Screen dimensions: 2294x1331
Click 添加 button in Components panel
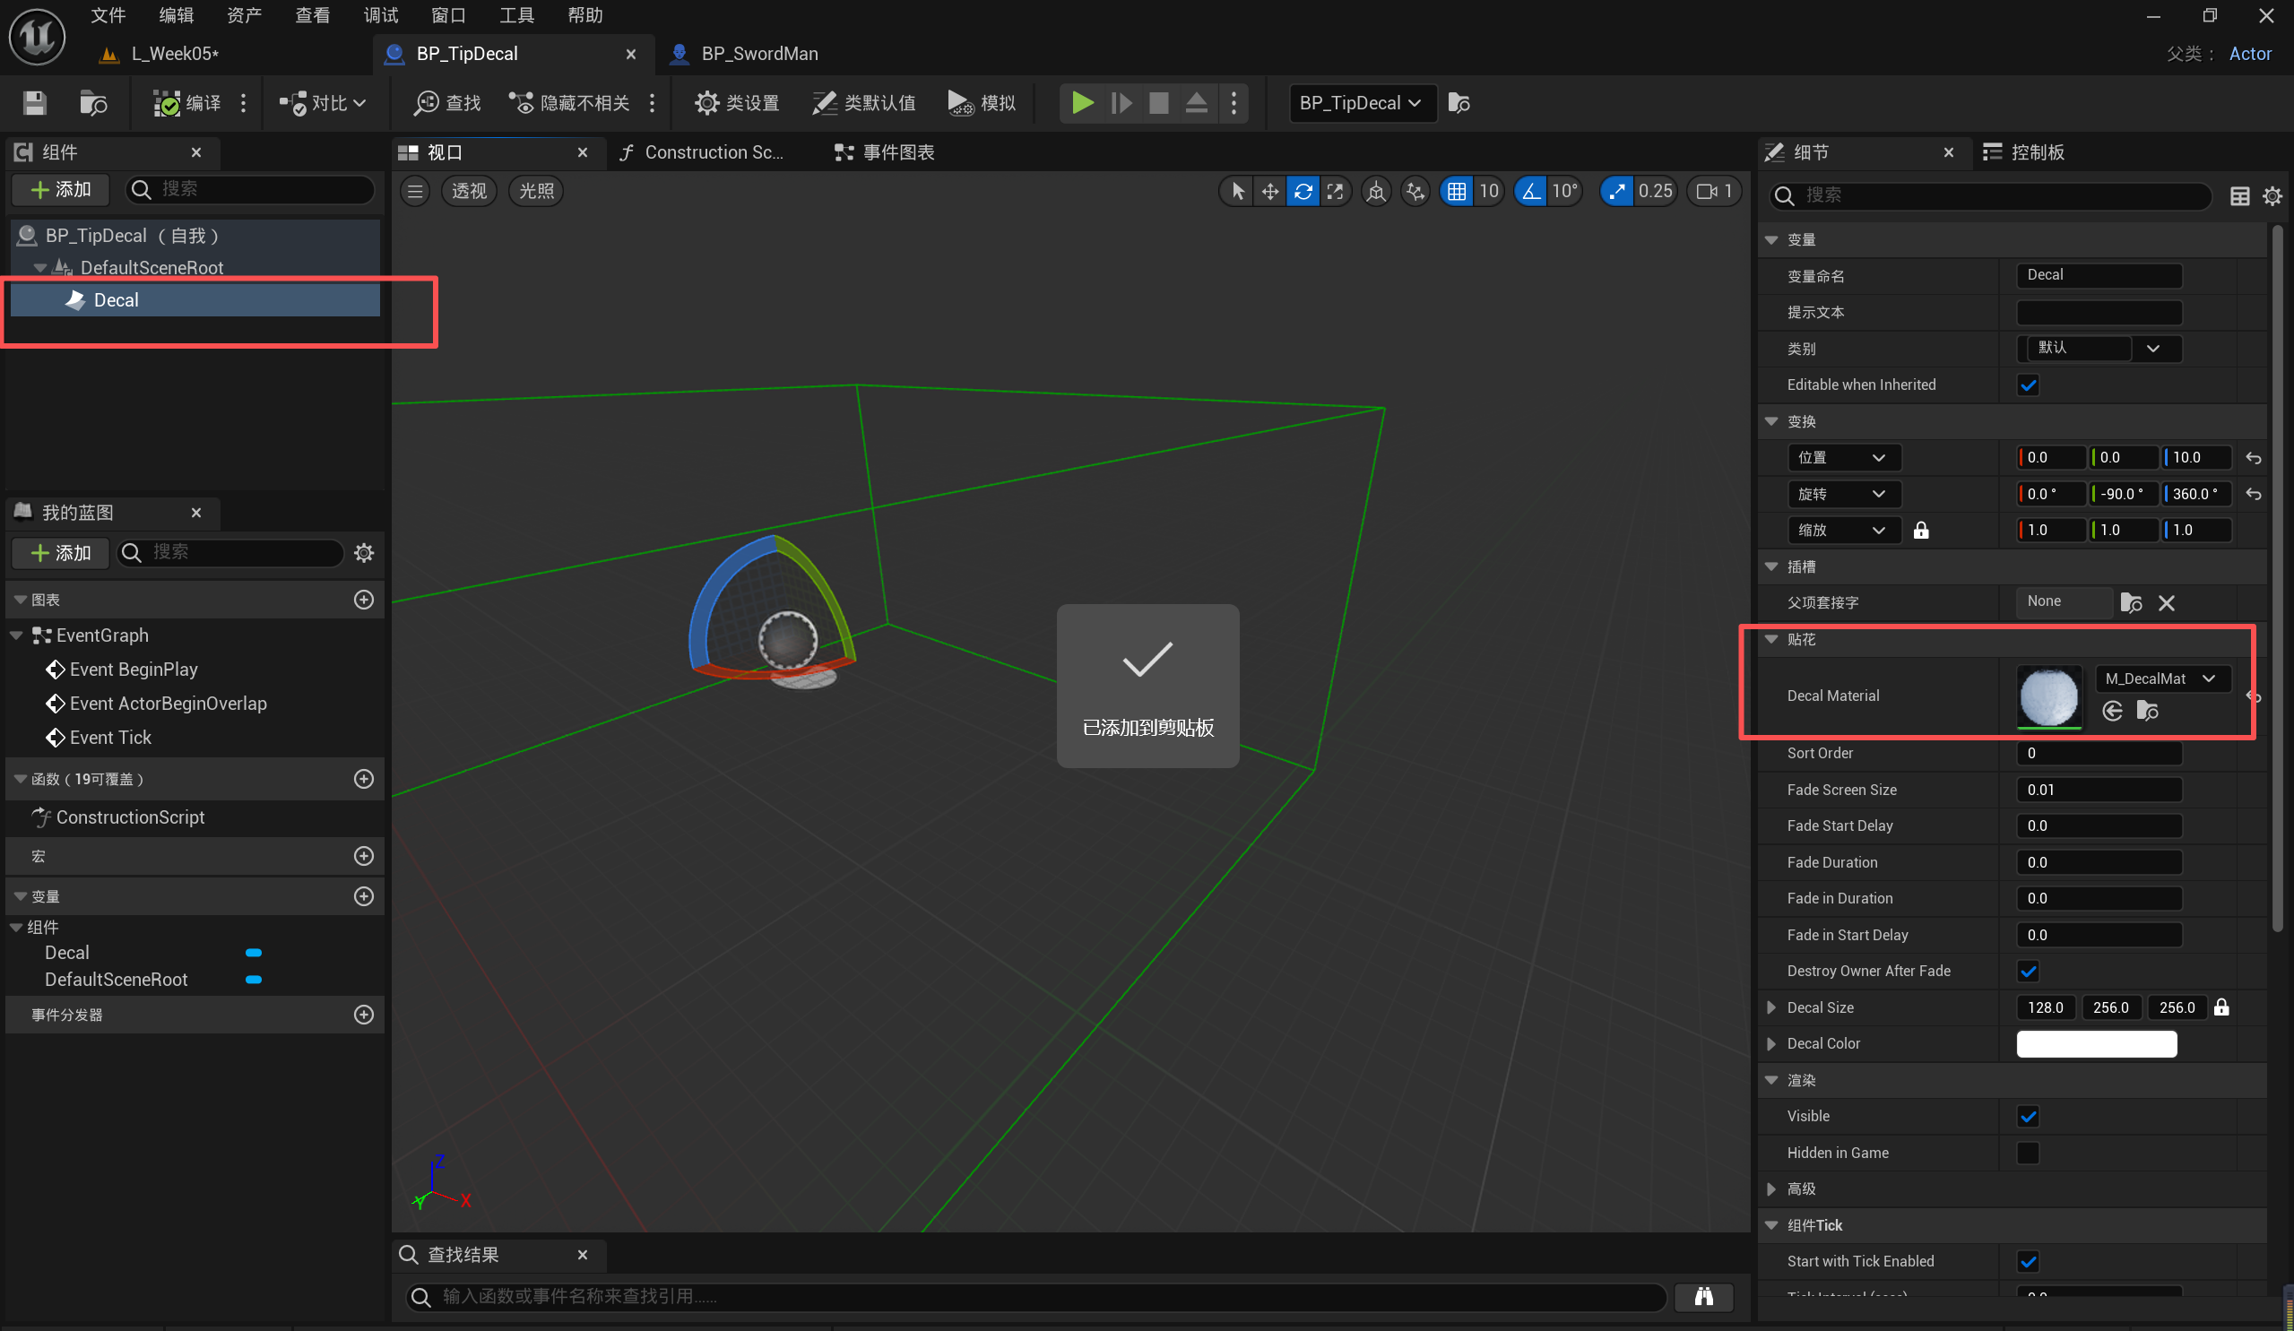[x=61, y=189]
